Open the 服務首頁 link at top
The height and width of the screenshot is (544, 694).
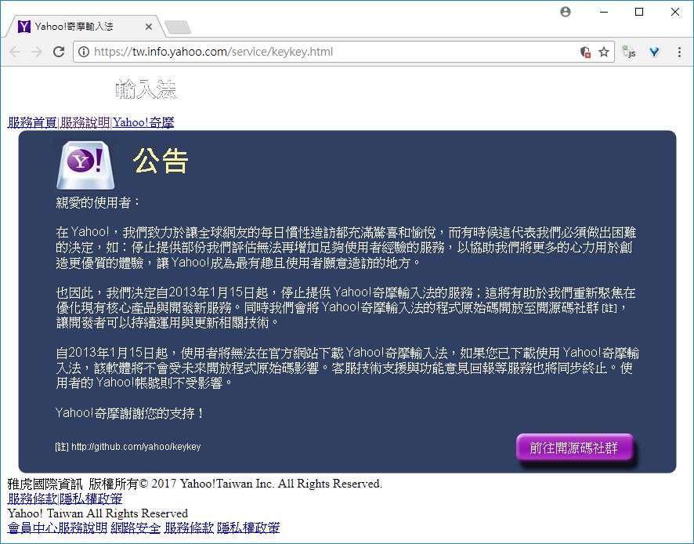click(x=32, y=122)
